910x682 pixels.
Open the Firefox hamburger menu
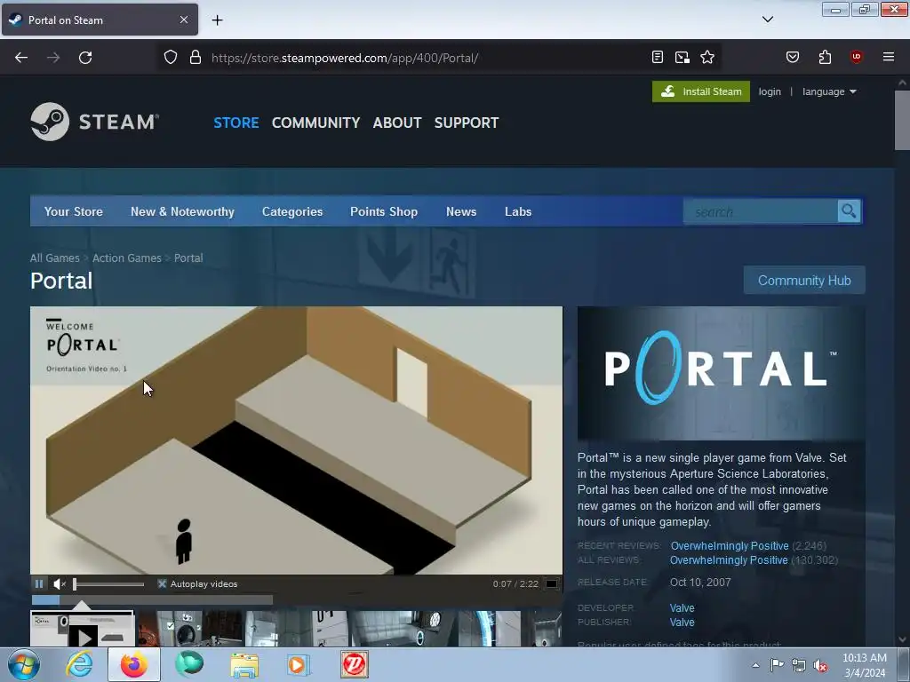(x=889, y=57)
